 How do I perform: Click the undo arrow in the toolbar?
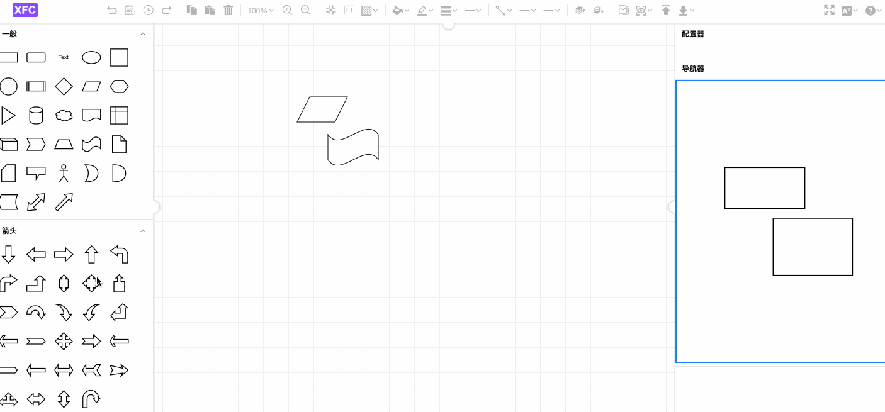pos(112,11)
